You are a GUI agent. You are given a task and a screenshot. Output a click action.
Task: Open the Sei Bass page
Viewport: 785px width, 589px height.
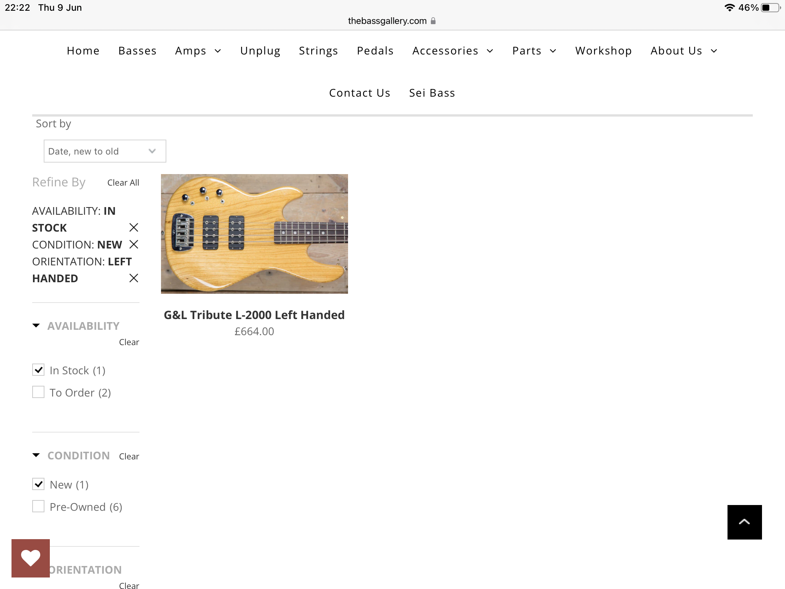pyautogui.click(x=432, y=93)
